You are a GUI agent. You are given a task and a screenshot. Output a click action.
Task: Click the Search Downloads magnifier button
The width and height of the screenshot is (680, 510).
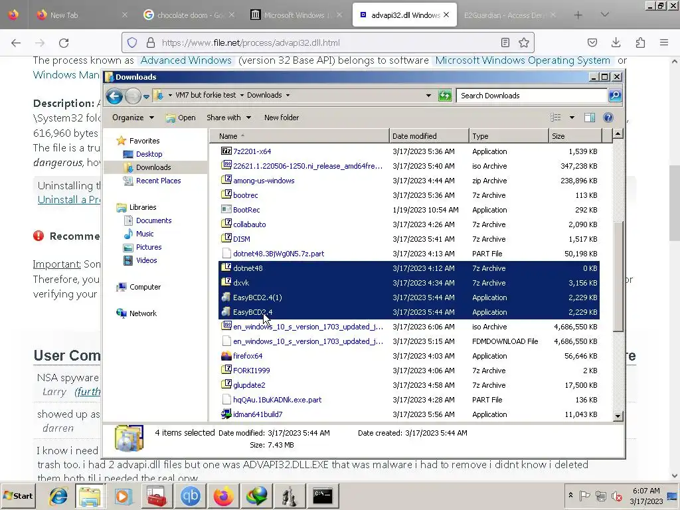[615, 96]
